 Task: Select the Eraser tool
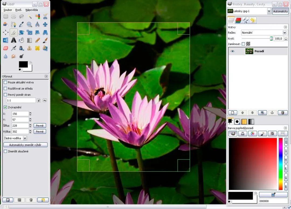tap(5, 48)
